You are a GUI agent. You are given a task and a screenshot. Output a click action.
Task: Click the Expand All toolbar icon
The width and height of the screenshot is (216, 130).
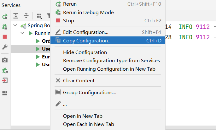click(x=16, y=16)
